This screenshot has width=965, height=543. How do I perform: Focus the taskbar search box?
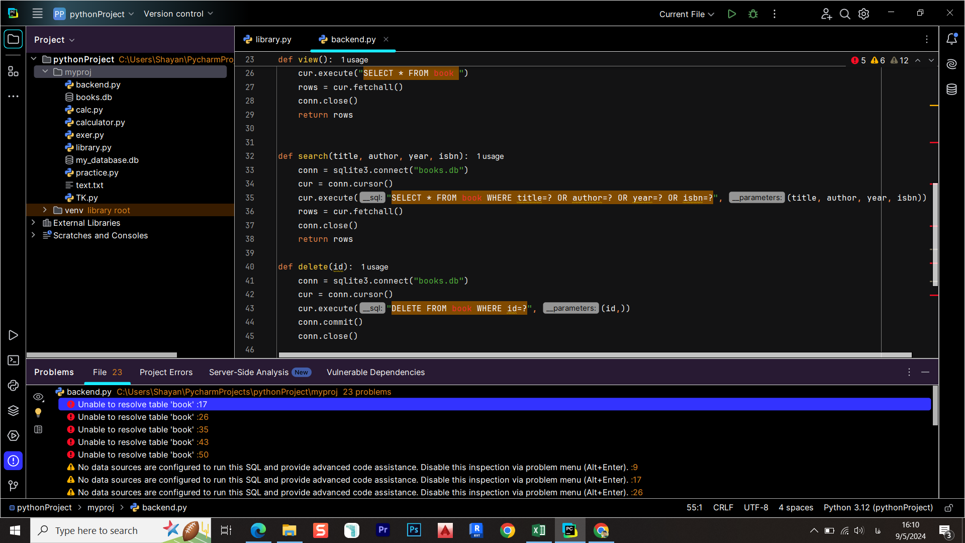(x=121, y=530)
